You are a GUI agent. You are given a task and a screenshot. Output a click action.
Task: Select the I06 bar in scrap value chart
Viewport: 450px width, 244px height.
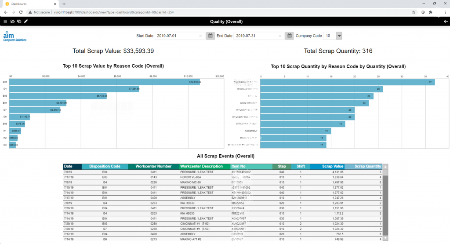click(x=19, y=117)
